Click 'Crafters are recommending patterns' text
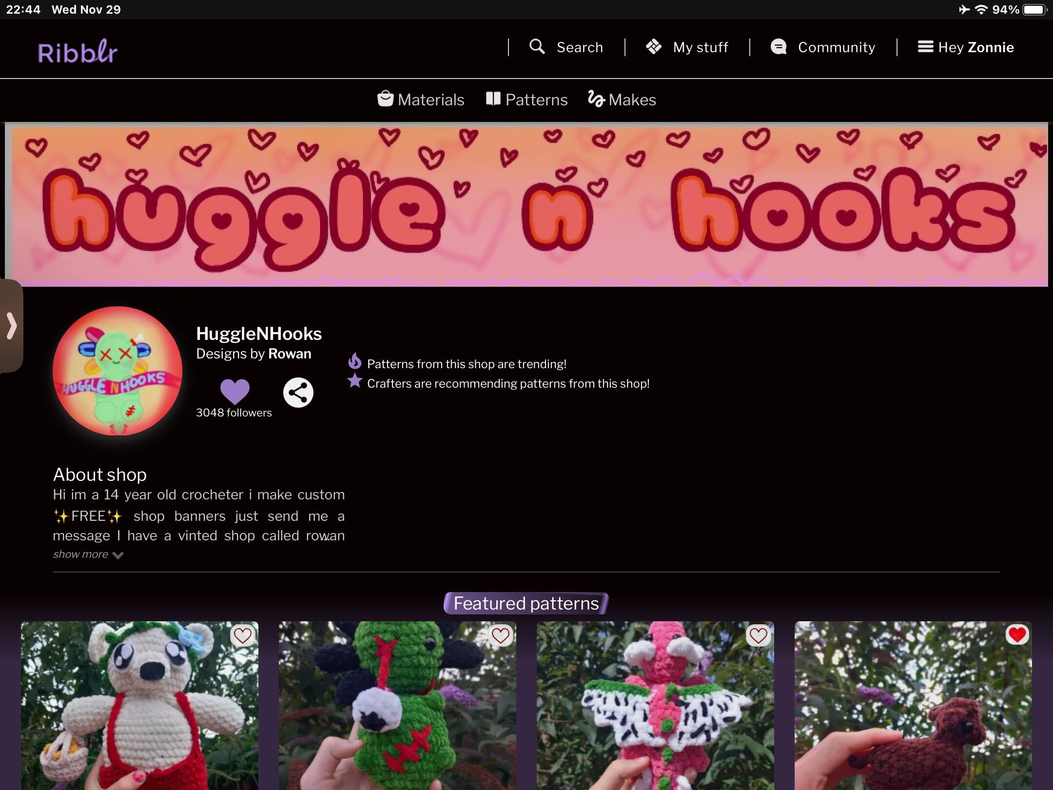This screenshot has height=790, width=1053. point(508,384)
